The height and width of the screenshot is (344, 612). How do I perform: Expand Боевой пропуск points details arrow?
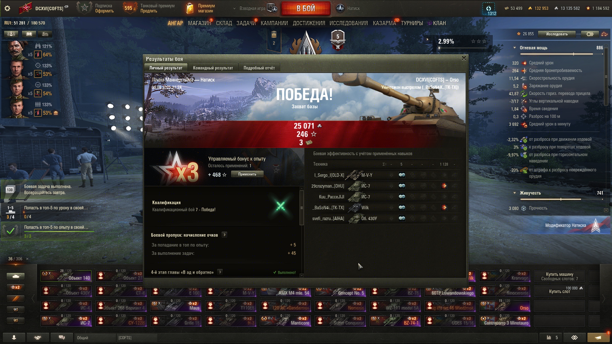click(224, 235)
